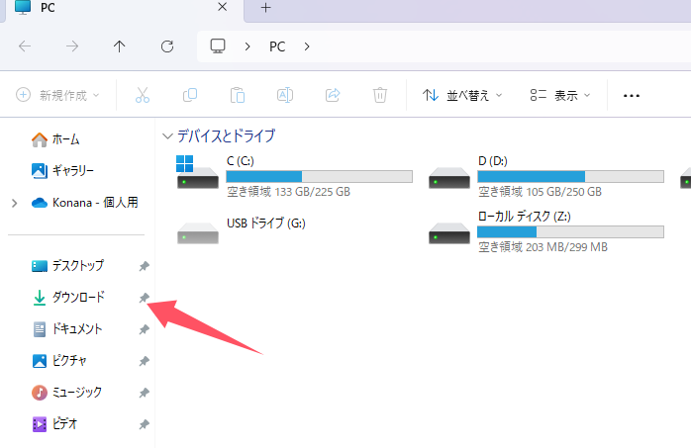The height and width of the screenshot is (448, 691).
Task: Click the D drive usage bar
Action: tap(570, 176)
